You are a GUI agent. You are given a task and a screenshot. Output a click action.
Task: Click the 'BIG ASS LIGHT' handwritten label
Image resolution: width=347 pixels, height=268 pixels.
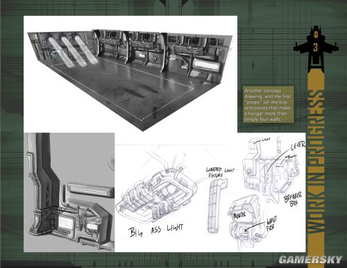pos(155,231)
